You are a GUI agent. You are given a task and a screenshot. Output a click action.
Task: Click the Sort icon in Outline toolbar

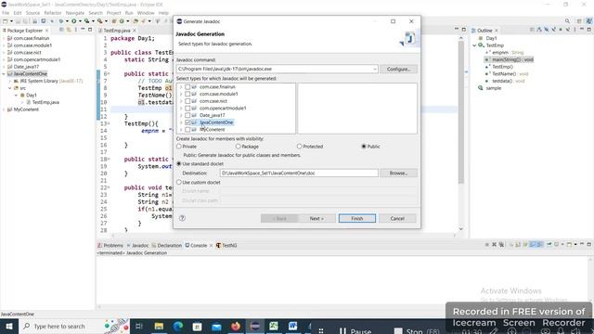539,30
